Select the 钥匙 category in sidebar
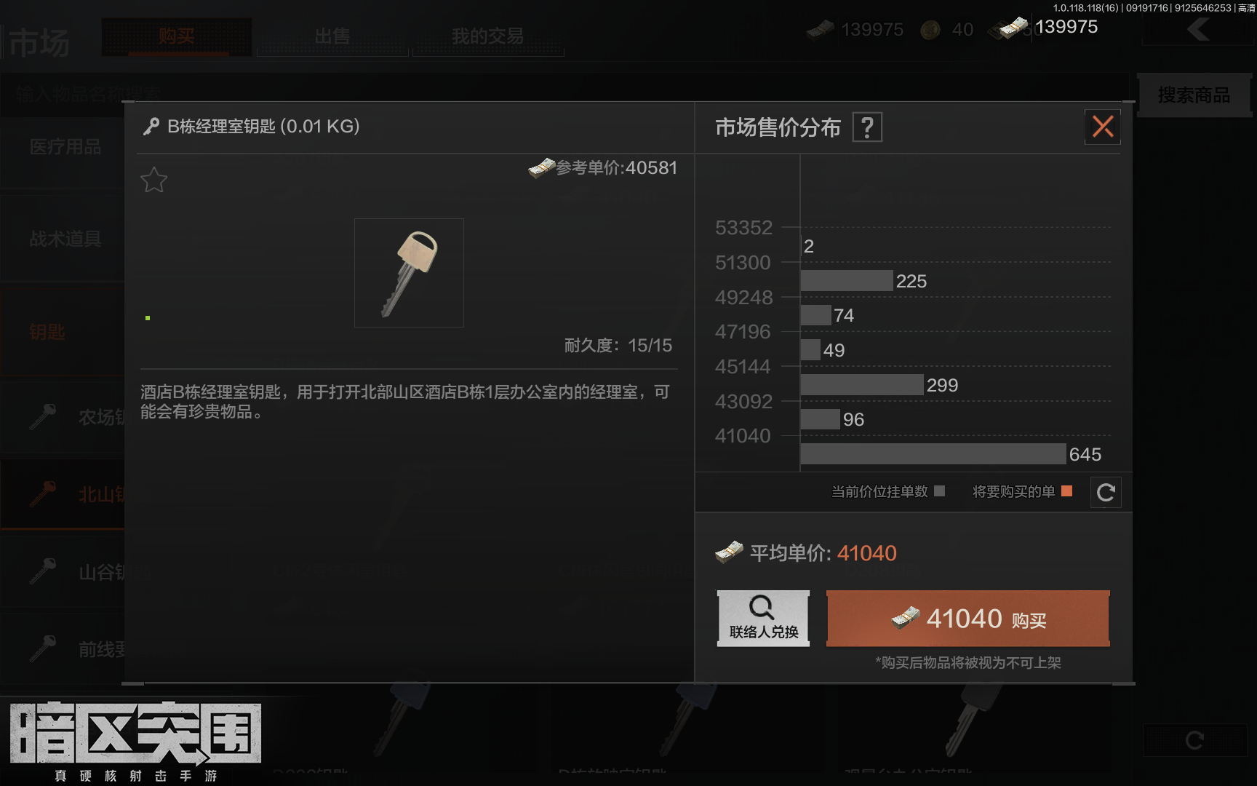 pos(62,332)
